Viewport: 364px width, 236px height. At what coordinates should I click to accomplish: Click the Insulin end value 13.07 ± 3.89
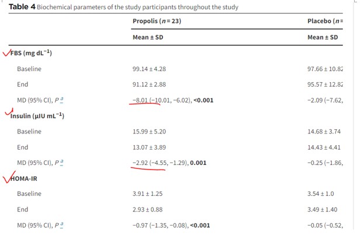[149, 147]
